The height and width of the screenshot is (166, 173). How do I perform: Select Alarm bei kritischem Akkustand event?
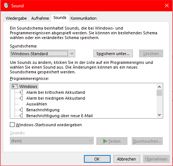click(x=55, y=92)
